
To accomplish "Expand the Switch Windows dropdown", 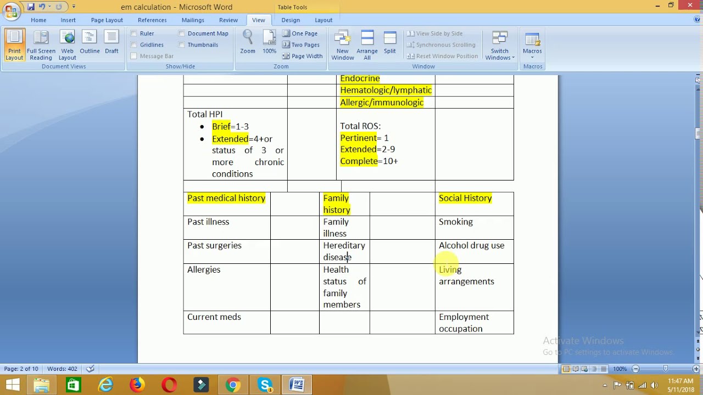I will (500, 46).
